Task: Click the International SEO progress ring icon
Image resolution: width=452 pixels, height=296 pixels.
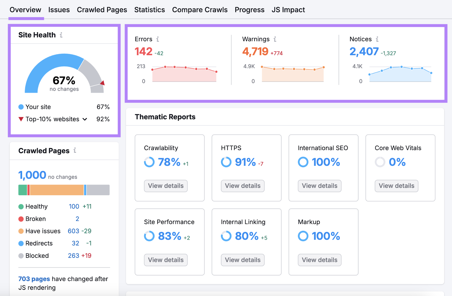Action: point(303,162)
